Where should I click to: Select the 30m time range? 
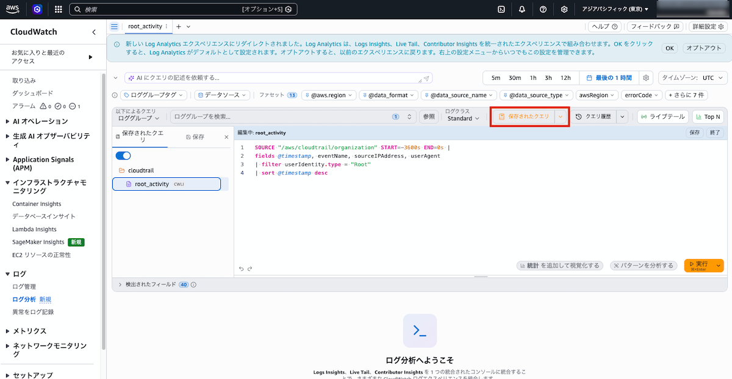(515, 78)
